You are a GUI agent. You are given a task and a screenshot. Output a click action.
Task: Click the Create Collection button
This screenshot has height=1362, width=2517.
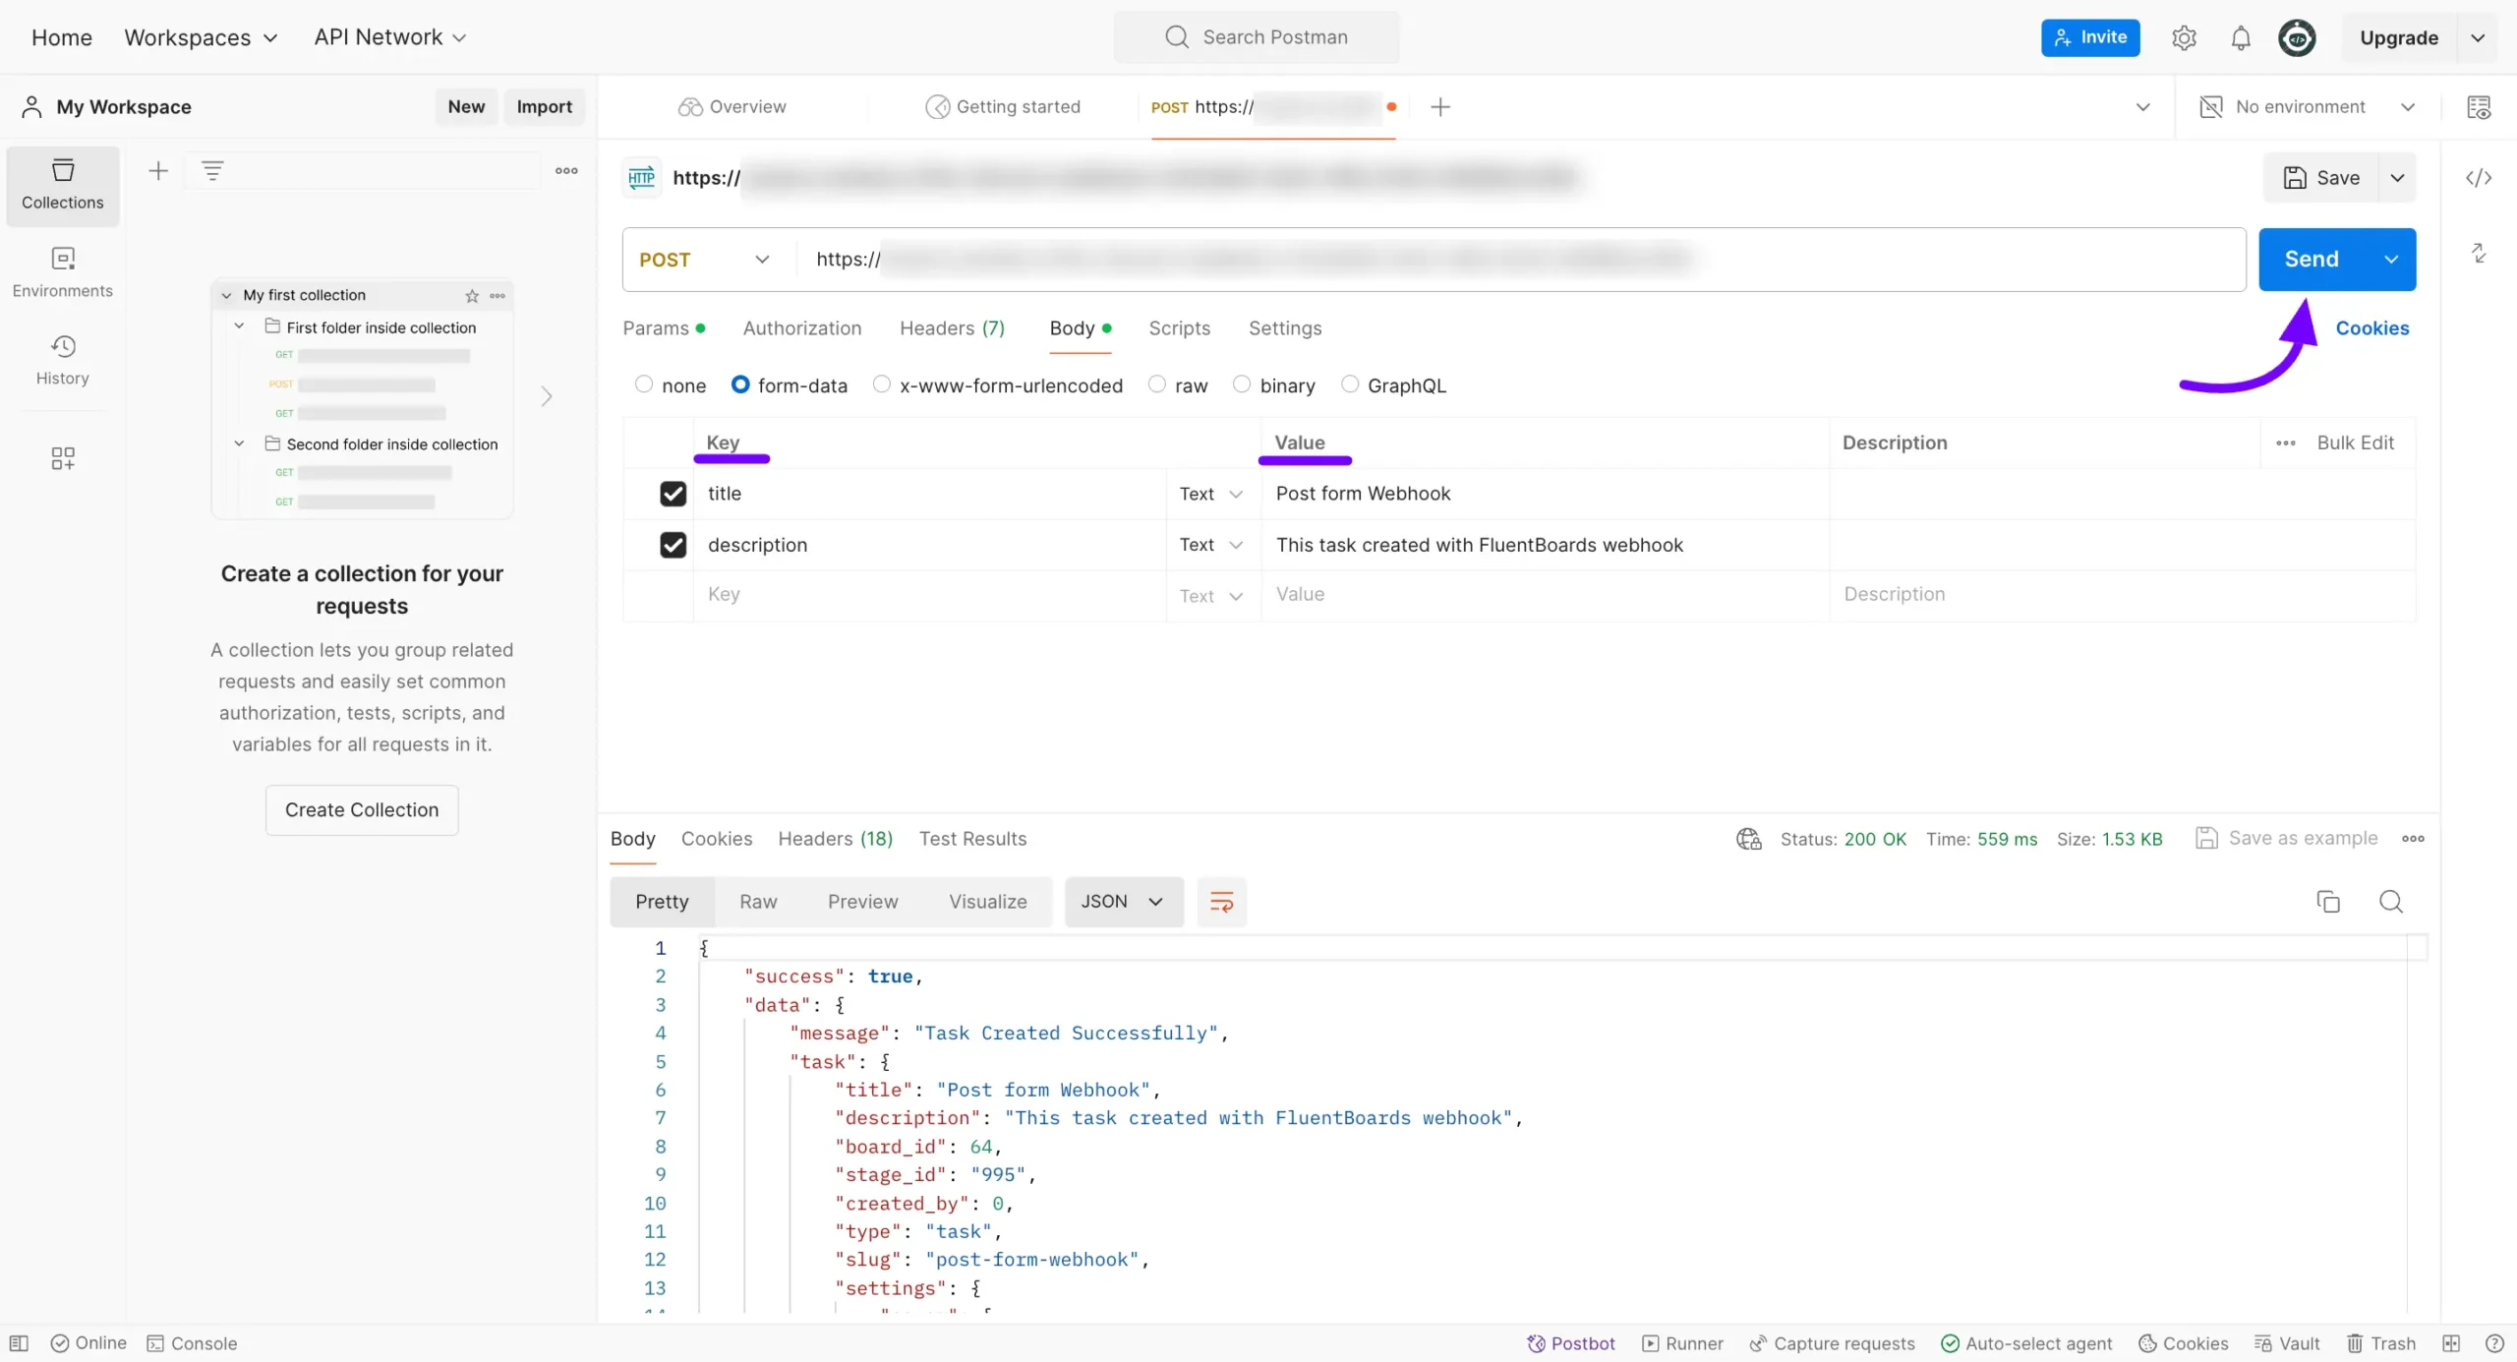(x=362, y=810)
